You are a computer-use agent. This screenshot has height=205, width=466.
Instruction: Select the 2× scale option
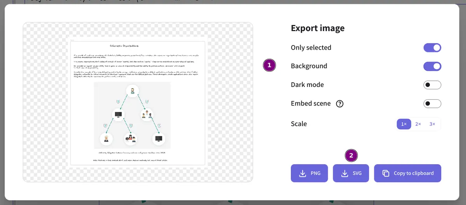click(x=418, y=124)
